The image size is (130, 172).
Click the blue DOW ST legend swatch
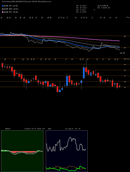click(3, 6)
